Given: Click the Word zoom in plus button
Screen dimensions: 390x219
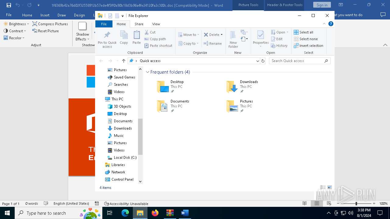Looking at the screenshot, I should (x=374, y=203).
